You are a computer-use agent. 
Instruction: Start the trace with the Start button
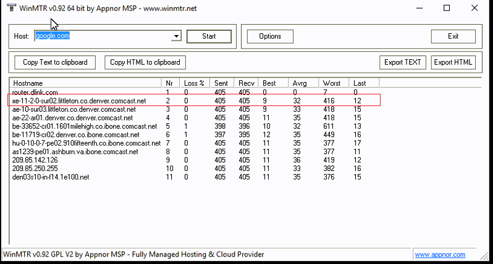click(x=209, y=36)
